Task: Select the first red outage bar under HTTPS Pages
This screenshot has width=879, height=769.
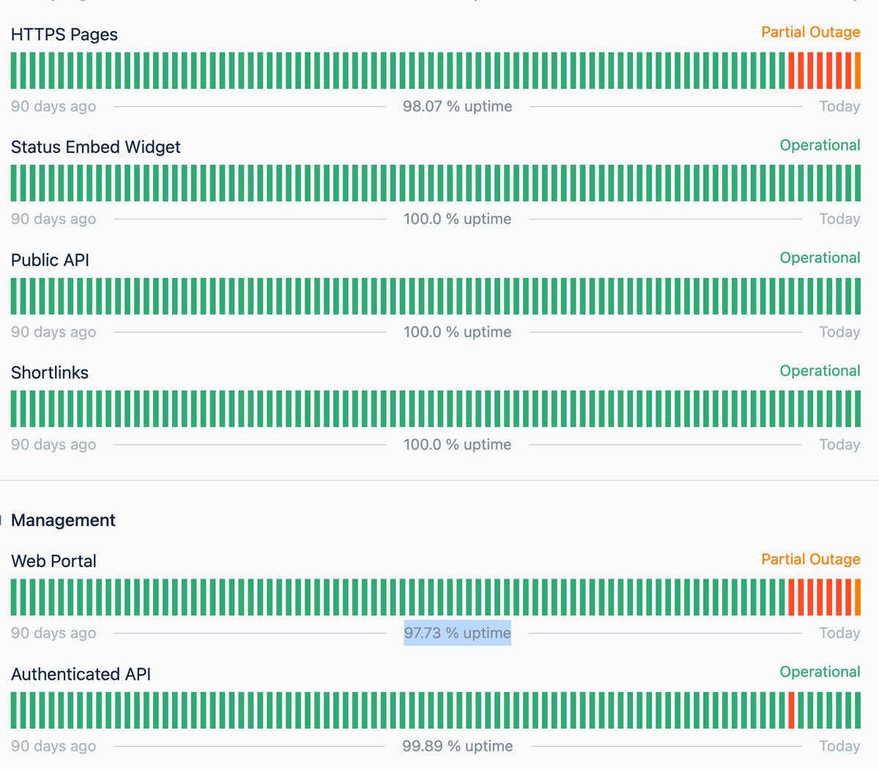Action: click(x=791, y=70)
